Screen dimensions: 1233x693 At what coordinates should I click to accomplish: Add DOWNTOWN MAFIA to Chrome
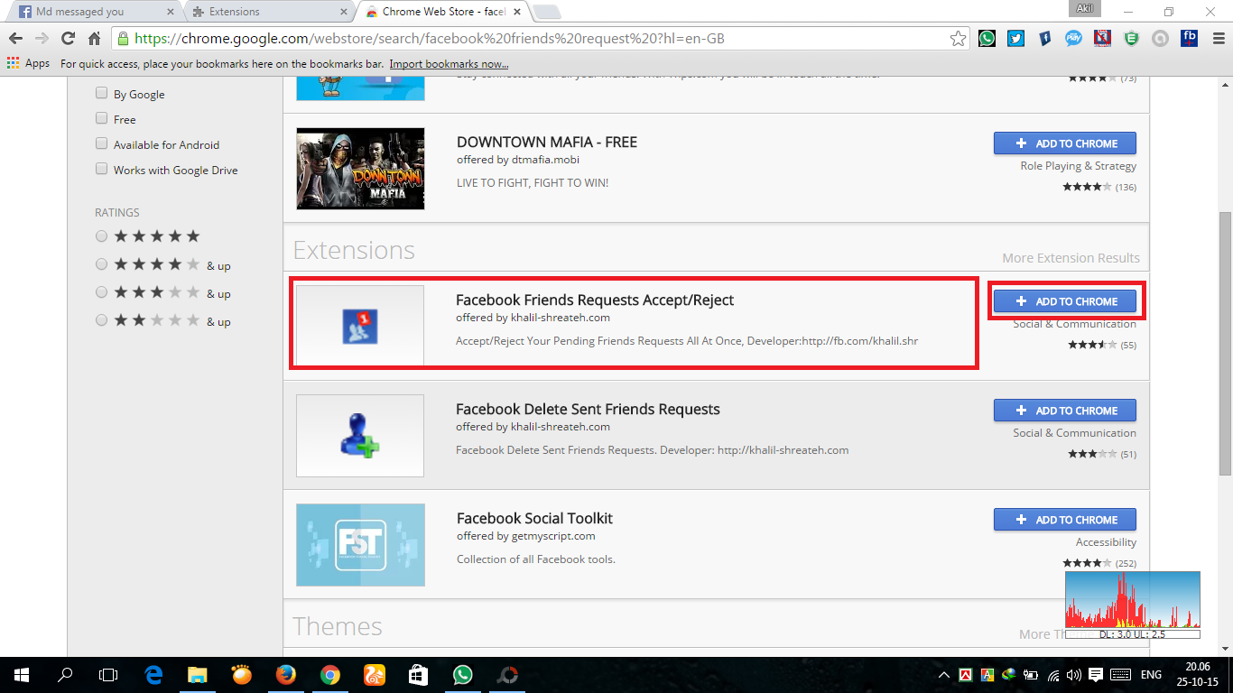(x=1065, y=143)
